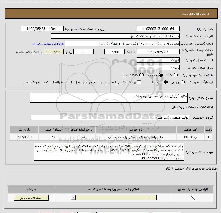Click the جزئیات column header
Screen dimensions: 221x213
(x=31, y=189)
